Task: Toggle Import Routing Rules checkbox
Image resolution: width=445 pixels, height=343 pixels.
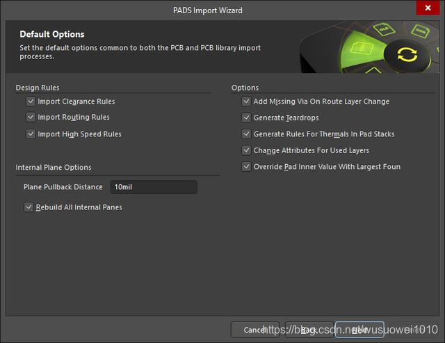Action: (31, 117)
